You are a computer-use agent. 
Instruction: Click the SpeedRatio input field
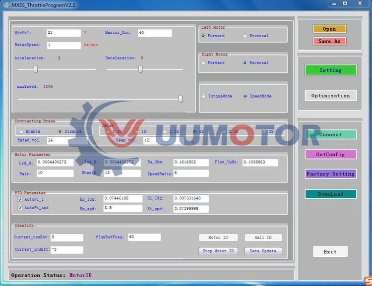click(x=191, y=173)
